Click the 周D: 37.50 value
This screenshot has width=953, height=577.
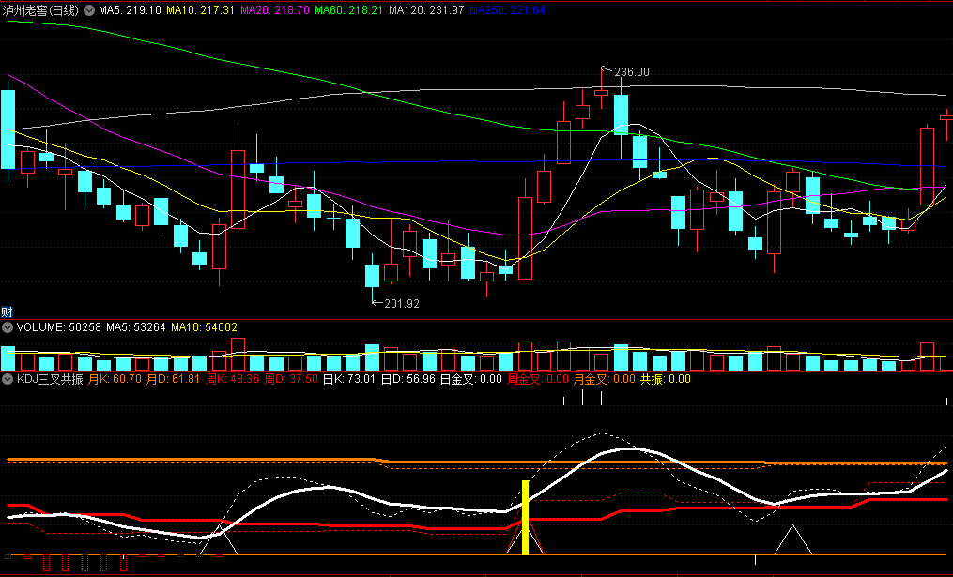click(x=290, y=379)
